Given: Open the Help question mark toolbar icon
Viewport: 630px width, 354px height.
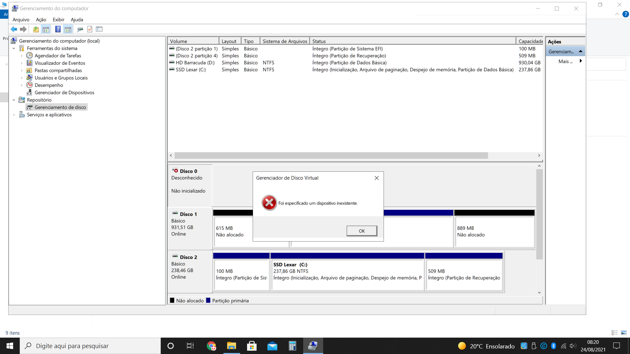Looking at the screenshot, I should point(58,29).
